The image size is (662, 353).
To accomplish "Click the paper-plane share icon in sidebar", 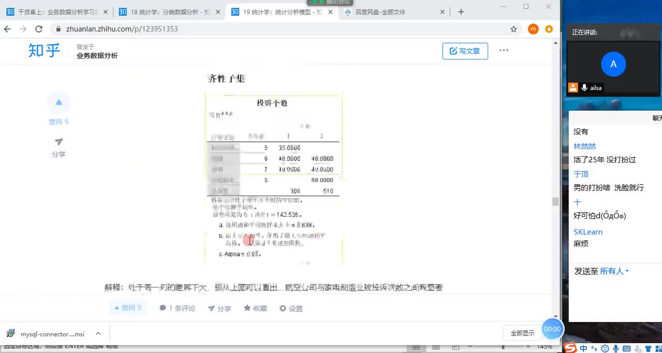I will [x=59, y=142].
